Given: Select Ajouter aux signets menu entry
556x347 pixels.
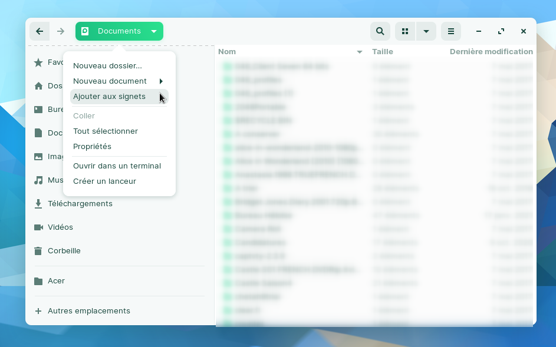Looking at the screenshot, I should coord(110,97).
